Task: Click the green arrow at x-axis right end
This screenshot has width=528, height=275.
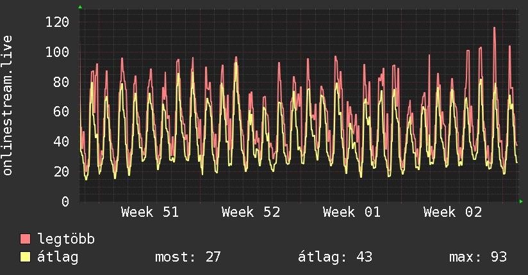Action: (522, 201)
